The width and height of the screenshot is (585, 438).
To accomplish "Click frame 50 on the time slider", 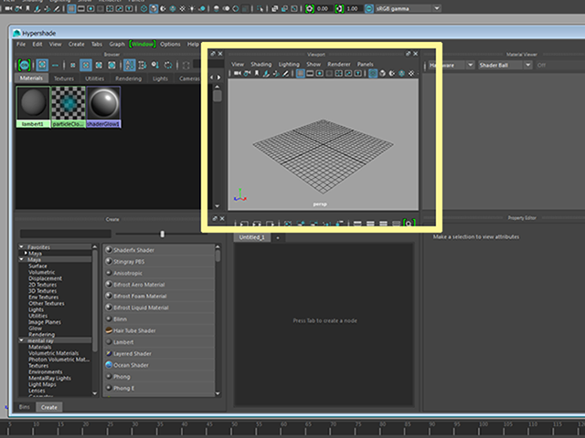I will (234, 428).
